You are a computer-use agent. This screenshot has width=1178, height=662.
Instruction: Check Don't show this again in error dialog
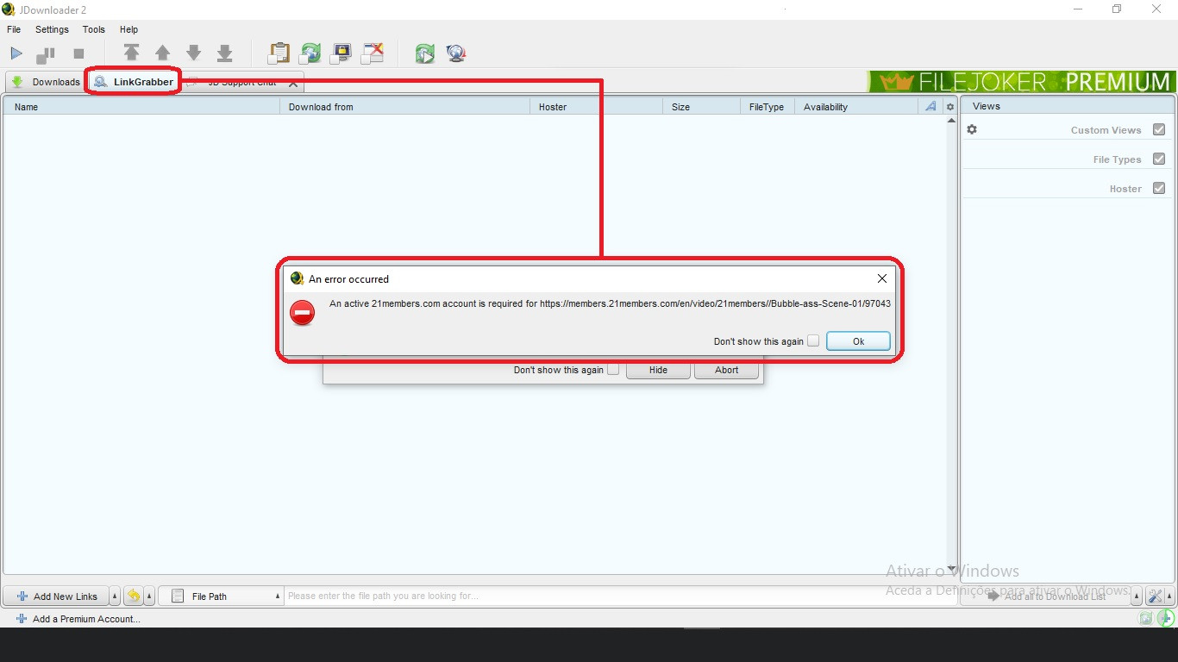pyautogui.click(x=813, y=341)
